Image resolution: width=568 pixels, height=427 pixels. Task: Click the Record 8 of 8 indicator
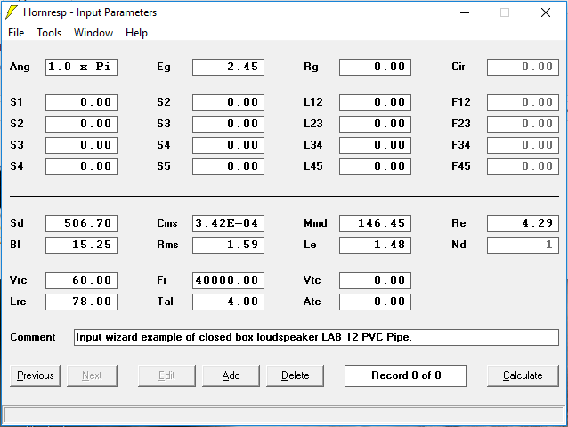[405, 375]
